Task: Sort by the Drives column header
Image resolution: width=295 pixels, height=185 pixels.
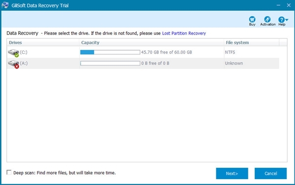Action: (x=43, y=42)
